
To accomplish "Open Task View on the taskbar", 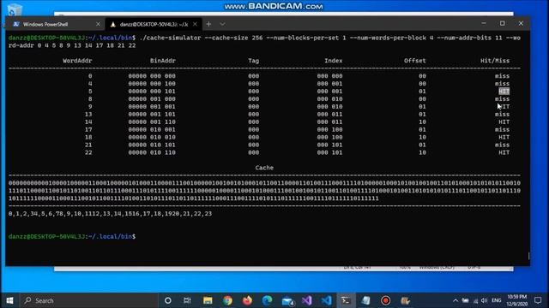I will point(187,300).
